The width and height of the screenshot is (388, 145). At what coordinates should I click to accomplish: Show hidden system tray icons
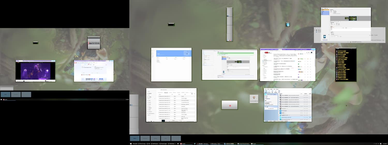pos(374,144)
